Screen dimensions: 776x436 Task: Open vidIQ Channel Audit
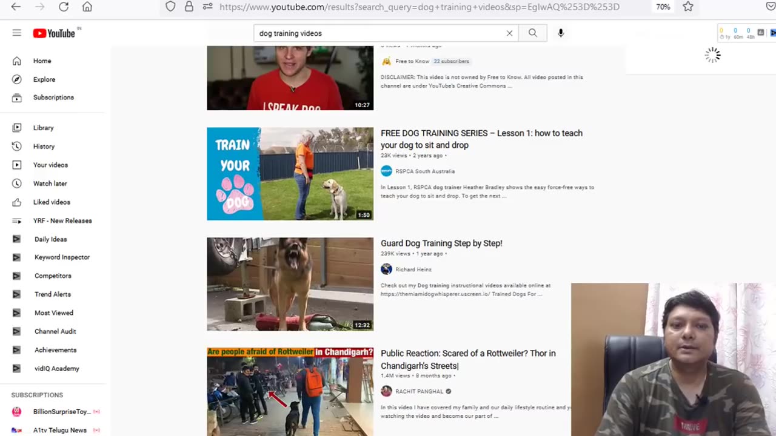55,332
